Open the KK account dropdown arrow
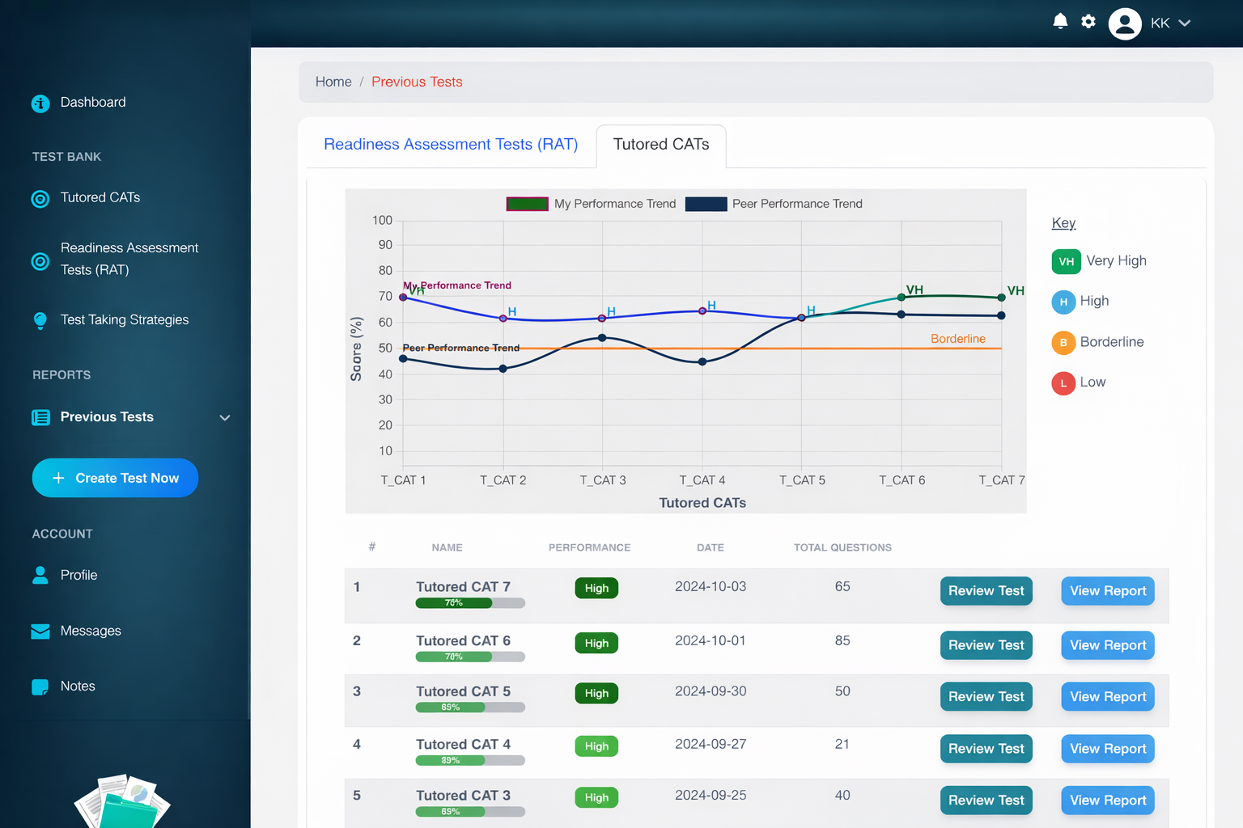This screenshot has height=828, width=1243. pyautogui.click(x=1185, y=23)
